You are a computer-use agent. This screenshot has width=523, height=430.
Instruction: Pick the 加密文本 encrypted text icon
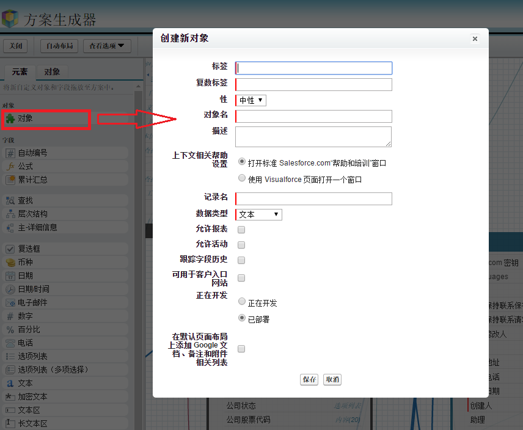[x=10, y=396]
